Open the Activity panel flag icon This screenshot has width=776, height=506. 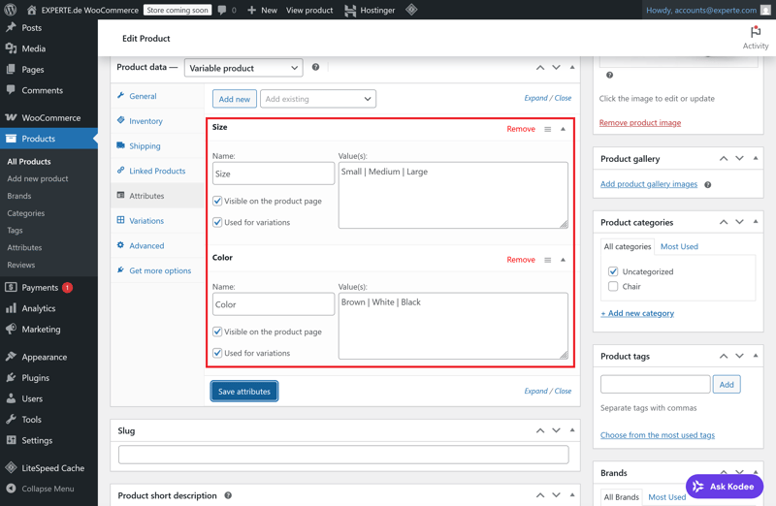click(x=755, y=32)
